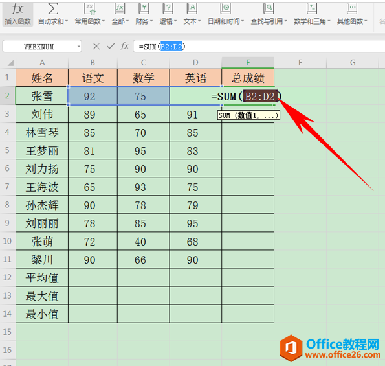Click the select-all corner triangle of the sheet

pyautogui.click(x=10, y=63)
